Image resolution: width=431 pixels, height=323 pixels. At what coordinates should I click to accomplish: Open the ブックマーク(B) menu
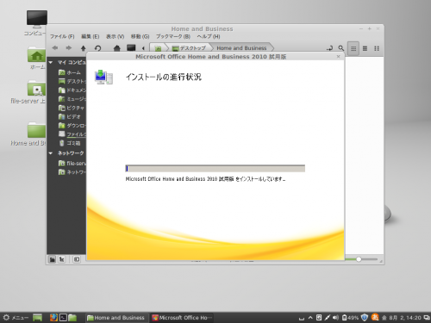point(173,36)
